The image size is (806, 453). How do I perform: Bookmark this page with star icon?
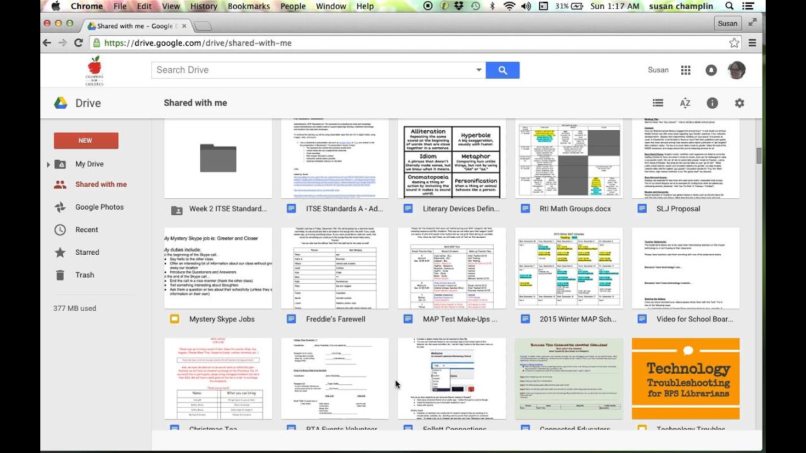click(x=734, y=43)
